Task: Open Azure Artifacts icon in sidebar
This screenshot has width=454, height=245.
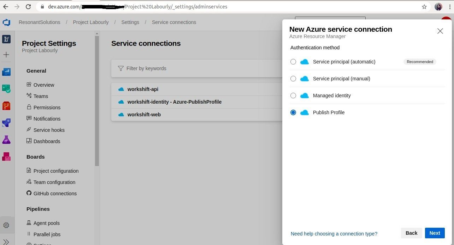Action: click(6, 156)
